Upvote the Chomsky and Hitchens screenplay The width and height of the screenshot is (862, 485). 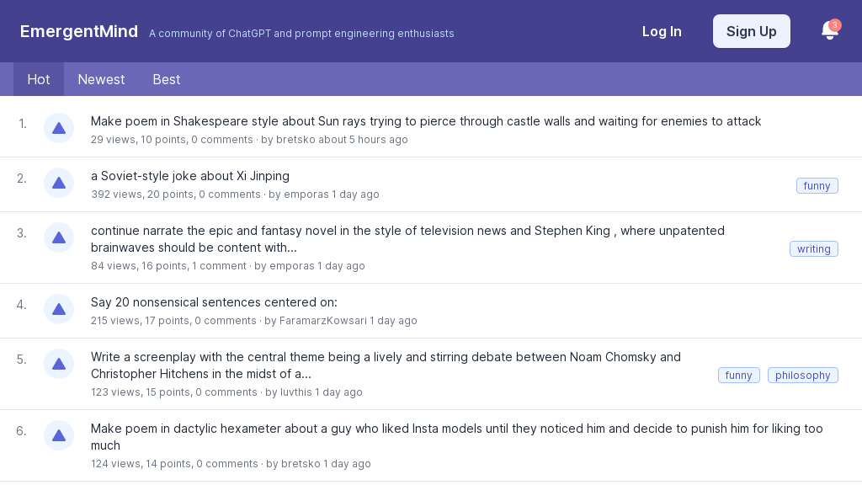pyautogui.click(x=59, y=364)
